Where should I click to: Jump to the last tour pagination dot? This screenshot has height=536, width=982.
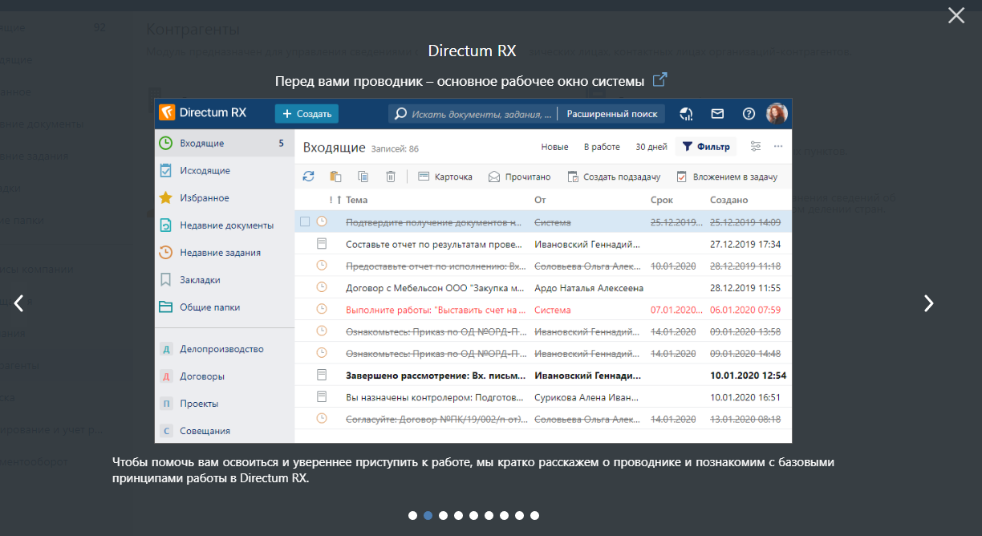(x=535, y=516)
